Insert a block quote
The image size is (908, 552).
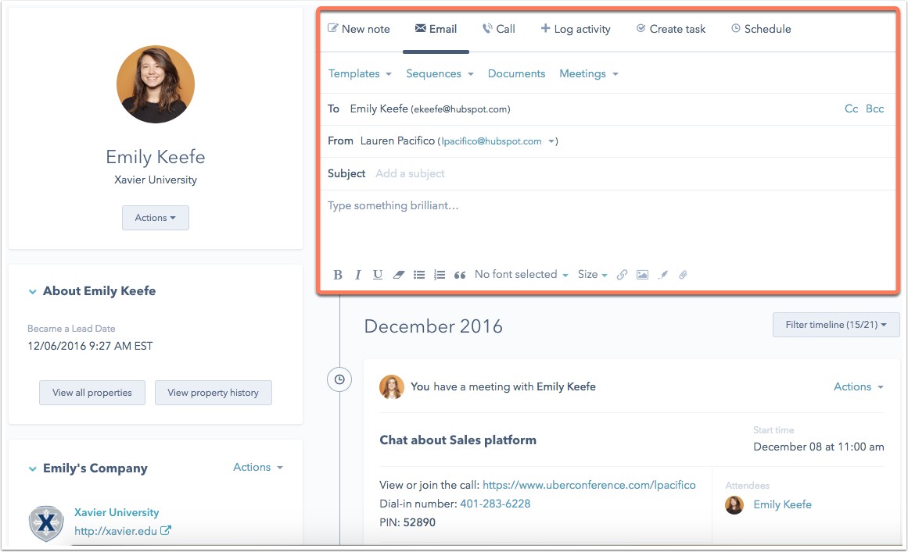[460, 275]
